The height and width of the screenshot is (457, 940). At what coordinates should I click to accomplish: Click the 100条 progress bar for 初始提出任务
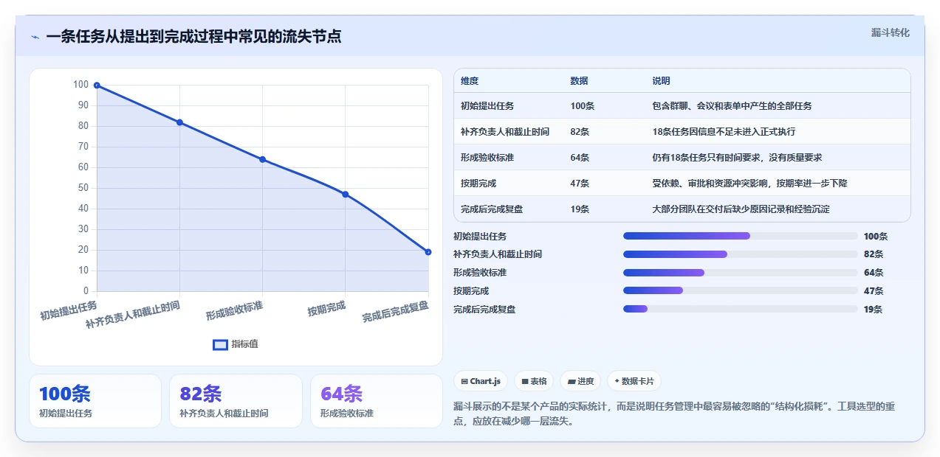click(741, 236)
